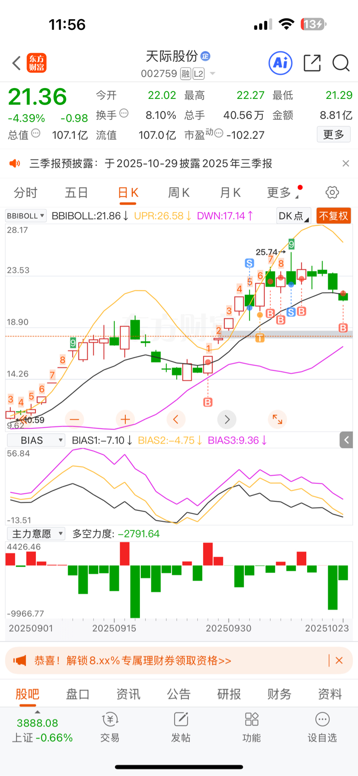Open the 资讯 tab
This screenshot has width=358, height=776.
[128, 694]
